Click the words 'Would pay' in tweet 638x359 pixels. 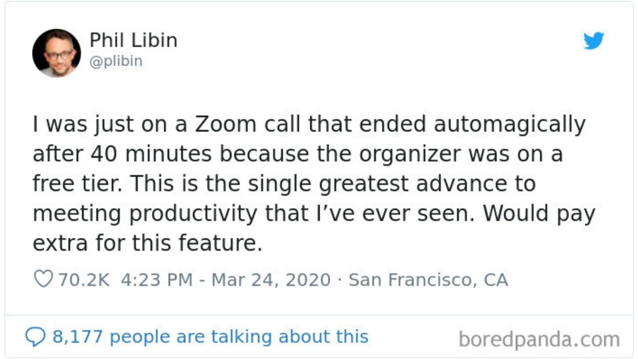(x=539, y=214)
